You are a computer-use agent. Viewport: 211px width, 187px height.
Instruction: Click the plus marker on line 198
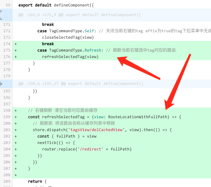tap(16, 111)
